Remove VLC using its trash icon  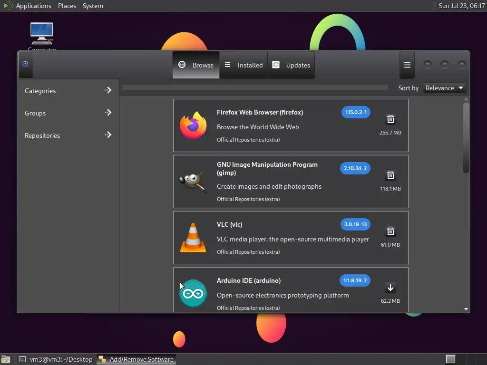click(x=390, y=231)
